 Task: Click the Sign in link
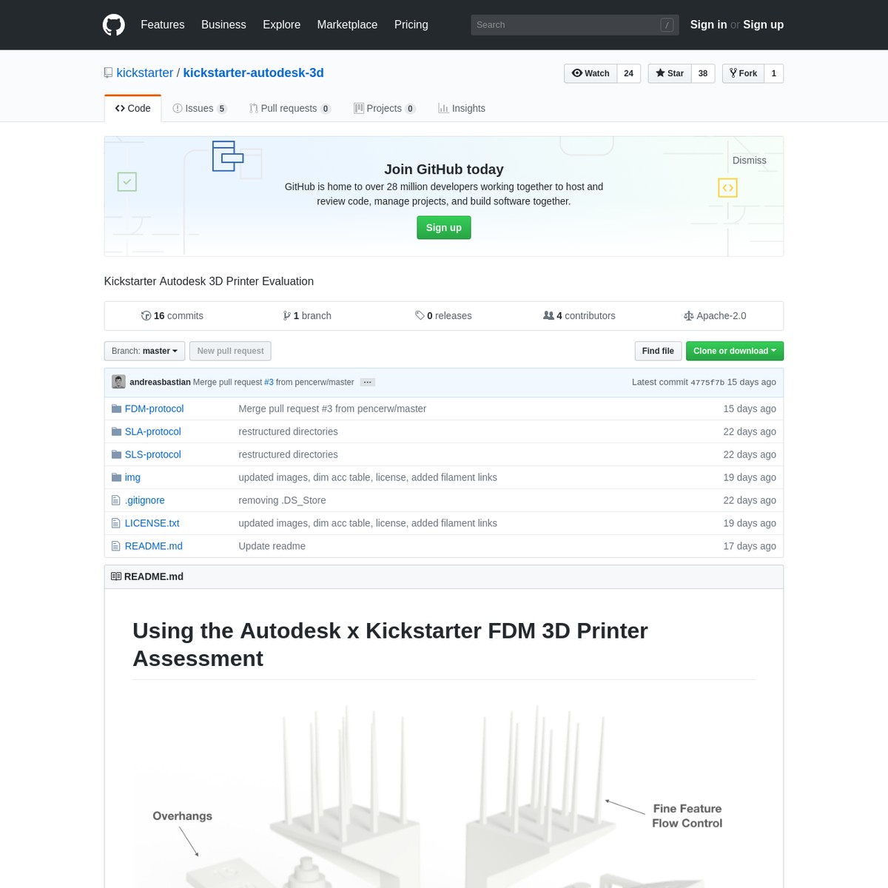(708, 24)
